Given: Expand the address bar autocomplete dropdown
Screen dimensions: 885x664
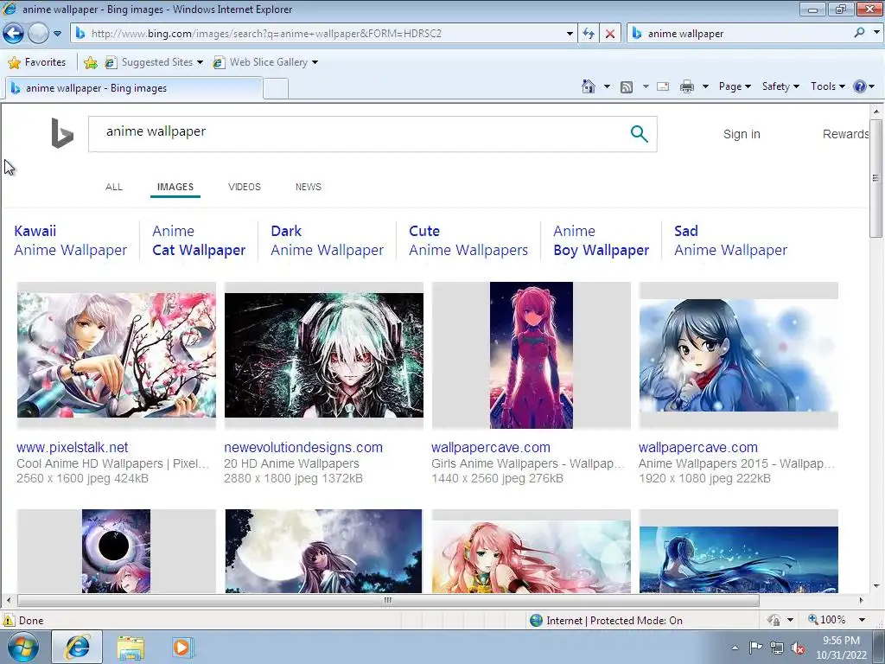Looking at the screenshot, I should [x=570, y=34].
